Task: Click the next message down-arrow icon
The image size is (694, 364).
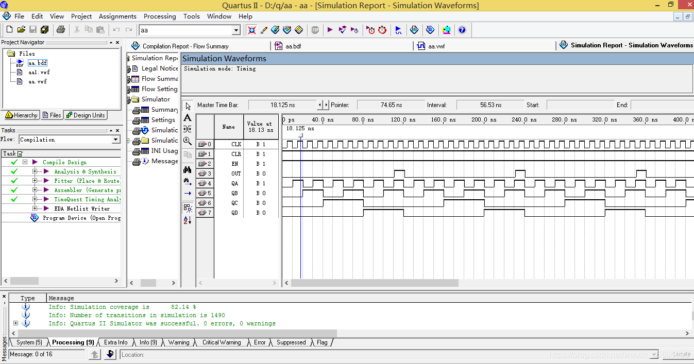Action: tap(110, 354)
